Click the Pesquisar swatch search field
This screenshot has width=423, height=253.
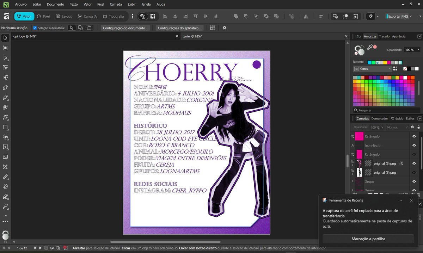387,110
